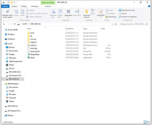Click Copier le chemin d'accès
Viewport: 152px width, 125px height.
[37, 13]
